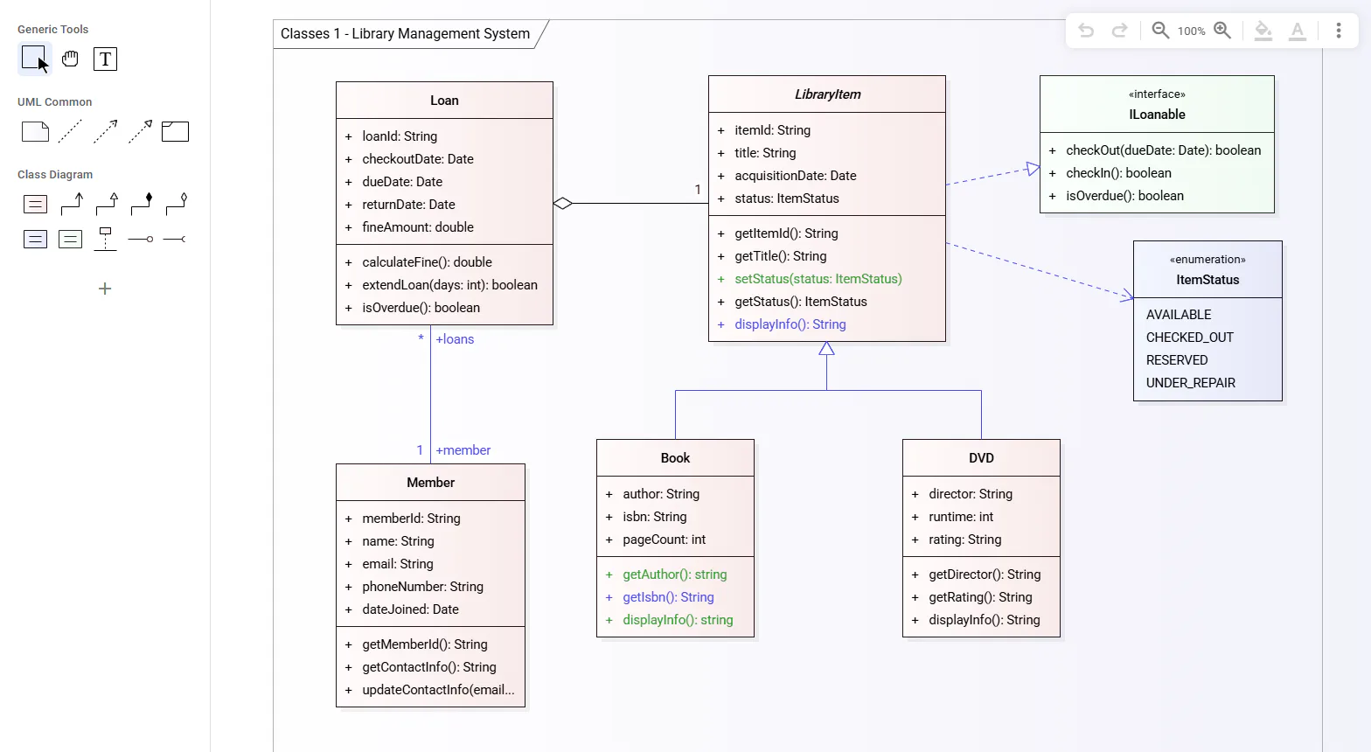Click the 100% zoom level
Screen dimensions: 1371x752
1191,31
